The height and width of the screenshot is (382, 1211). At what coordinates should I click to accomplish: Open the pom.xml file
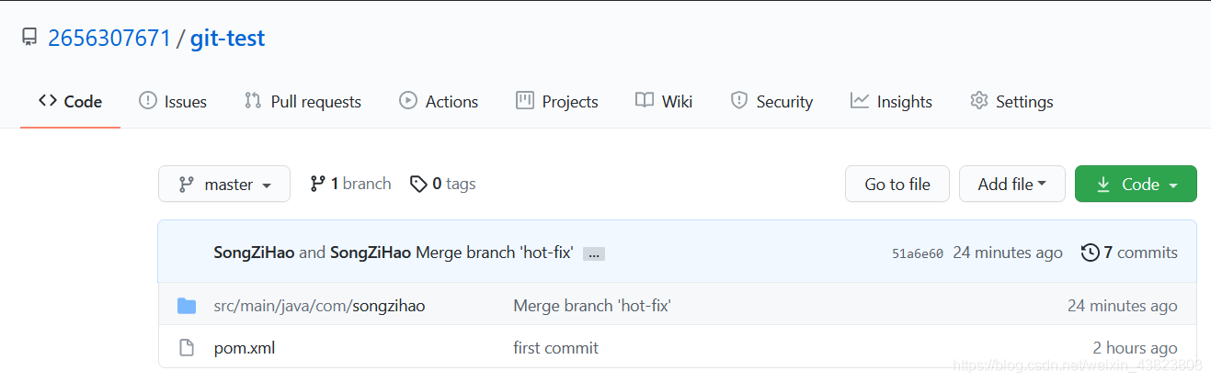(245, 348)
